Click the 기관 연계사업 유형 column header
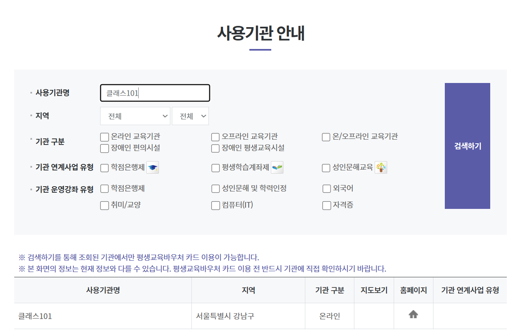 pyautogui.click(x=470, y=290)
